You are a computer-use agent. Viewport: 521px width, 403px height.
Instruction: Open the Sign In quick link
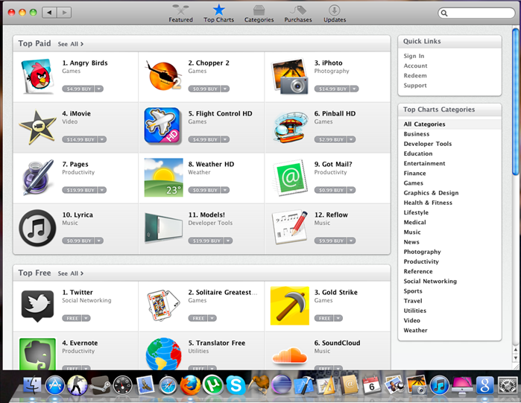point(414,56)
